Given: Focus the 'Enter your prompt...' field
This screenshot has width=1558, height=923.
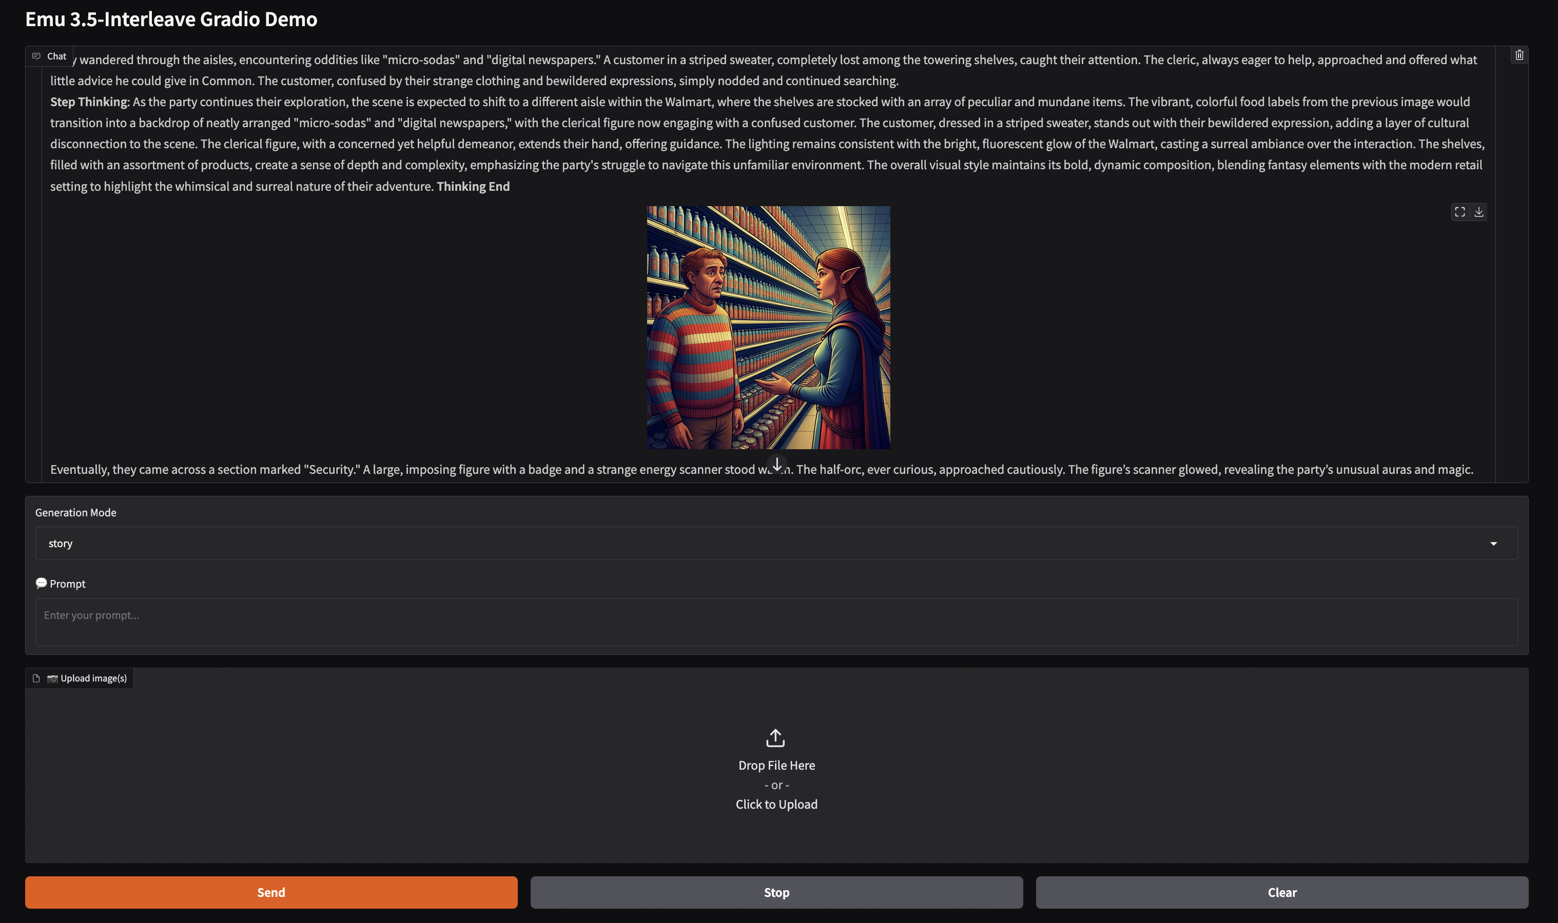Looking at the screenshot, I should [776, 621].
